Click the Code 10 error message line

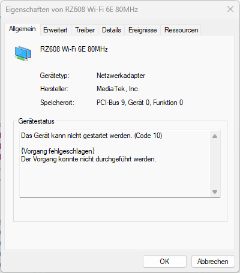pyautogui.click(x=92, y=136)
